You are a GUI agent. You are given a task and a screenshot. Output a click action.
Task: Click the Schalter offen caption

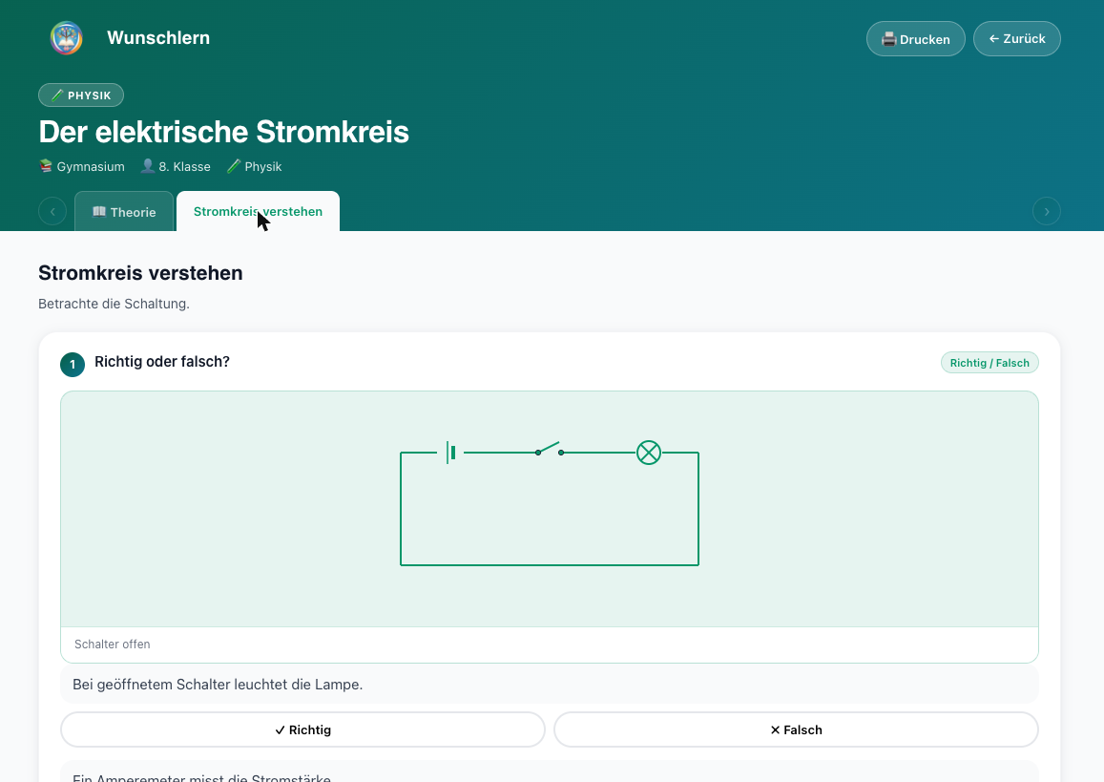[x=112, y=645]
